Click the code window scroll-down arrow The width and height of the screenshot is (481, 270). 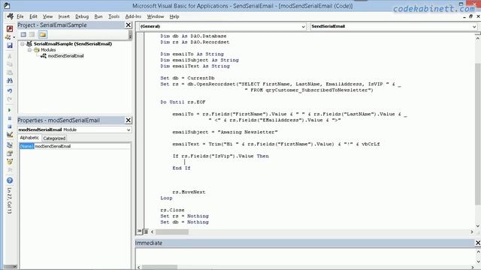coord(478,226)
